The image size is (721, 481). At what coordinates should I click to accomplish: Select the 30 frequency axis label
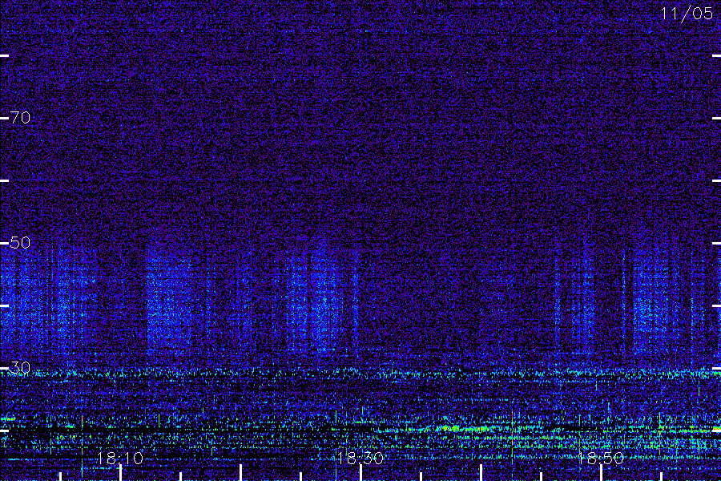(x=20, y=368)
